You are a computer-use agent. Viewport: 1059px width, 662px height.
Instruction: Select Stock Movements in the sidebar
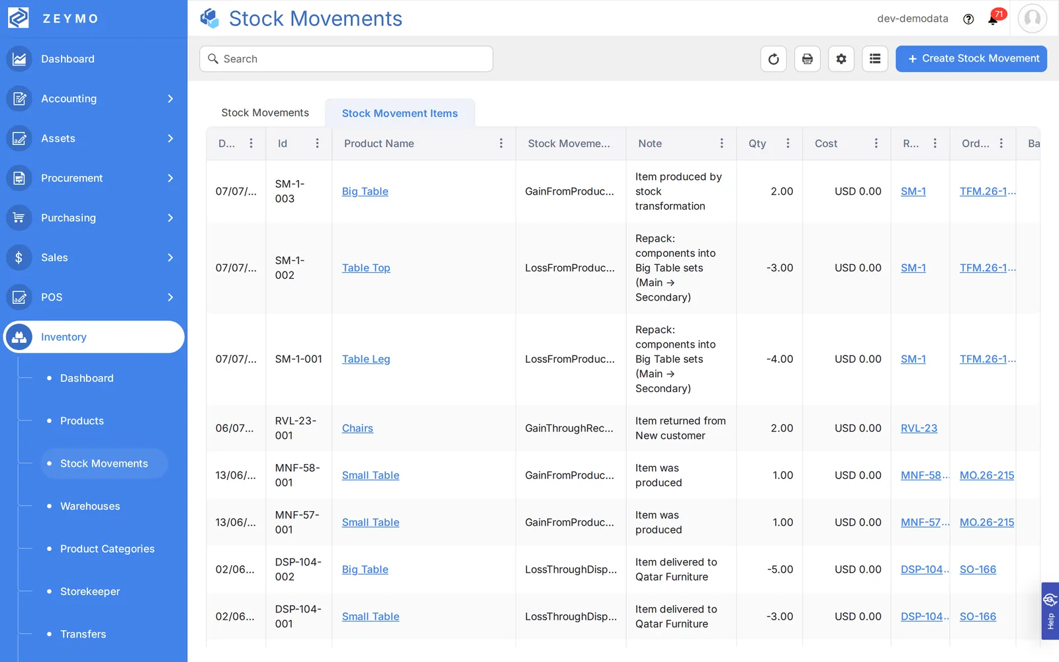pos(104,463)
